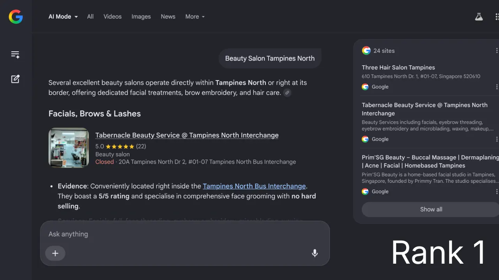Screen dimensions: 499x280
Task: Click the Beauty Salon Tampines North query bubble
Action: 270,58
